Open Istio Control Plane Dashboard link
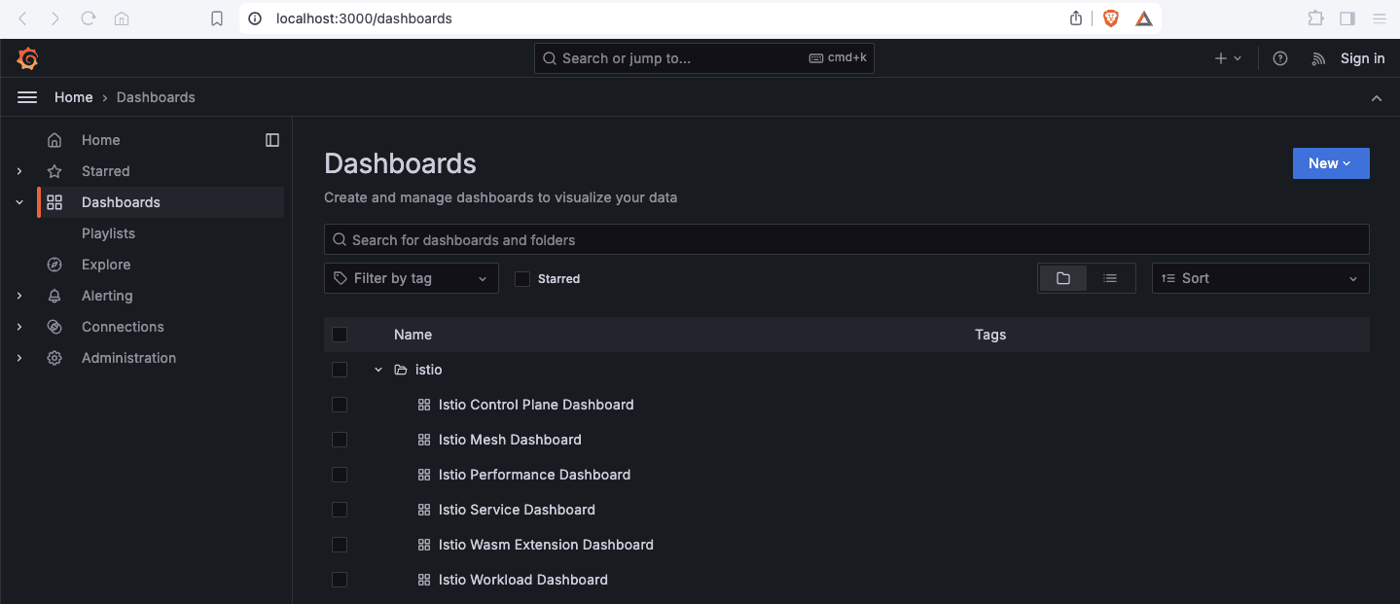Screen dimensions: 1400x604 (x=536, y=405)
